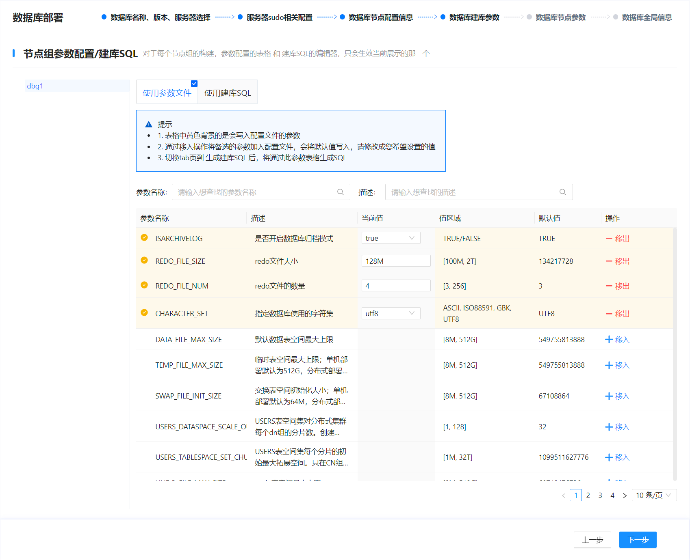This screenshot has width=690, height=560.
Task: Click the 下一步 button
Action: click(x=638, y=540)
